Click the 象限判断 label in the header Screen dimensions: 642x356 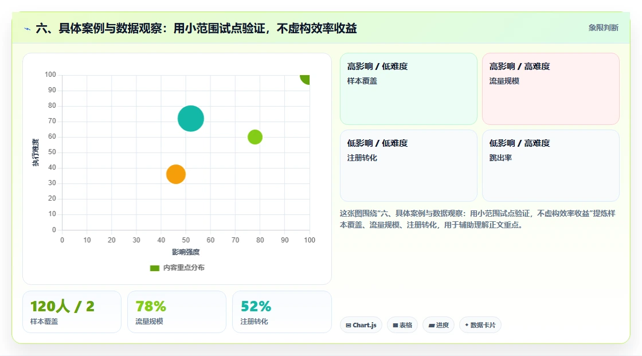tap(603, 28)
